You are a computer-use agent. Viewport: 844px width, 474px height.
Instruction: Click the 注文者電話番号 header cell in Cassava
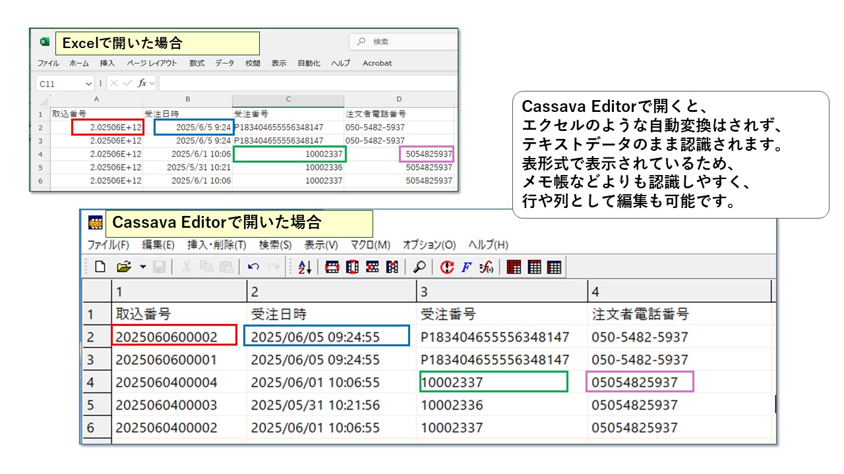(680, 314)
